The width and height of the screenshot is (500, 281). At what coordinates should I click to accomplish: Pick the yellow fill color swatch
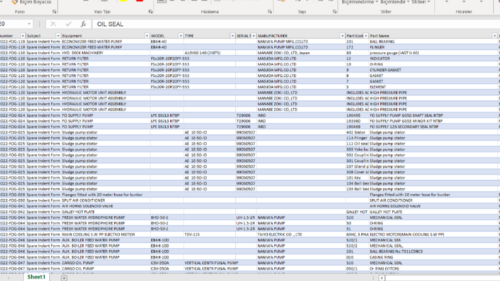[124, 1]
